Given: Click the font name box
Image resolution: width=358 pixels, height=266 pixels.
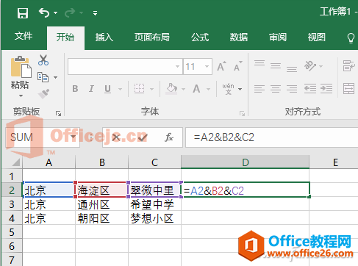Looking at the screenshot, I should coord(125,66).
